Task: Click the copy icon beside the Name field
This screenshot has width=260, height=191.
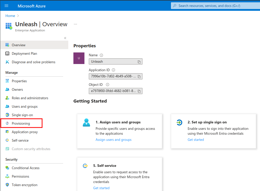Action: [139, 61]
